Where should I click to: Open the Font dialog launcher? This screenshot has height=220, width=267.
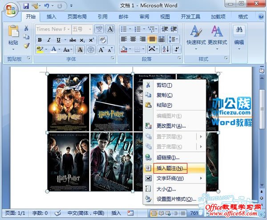coord(113,58)
